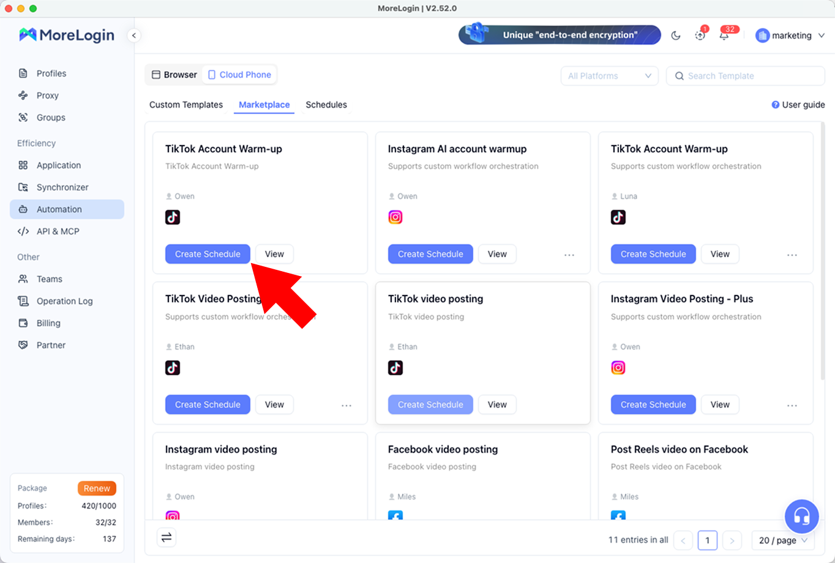Open the Synchronizer section

tap(67, 187)
